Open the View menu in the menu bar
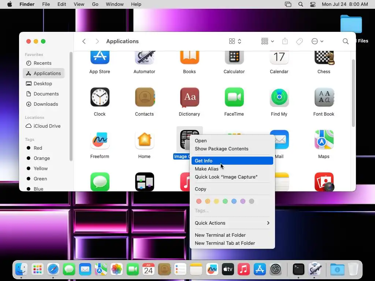 pyautogui.click(x=79, y=4)
